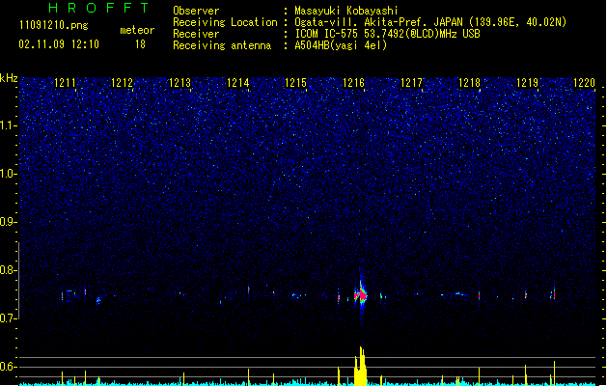Click the meteor count label
607x386 pixels.
(x=137, y=30)
